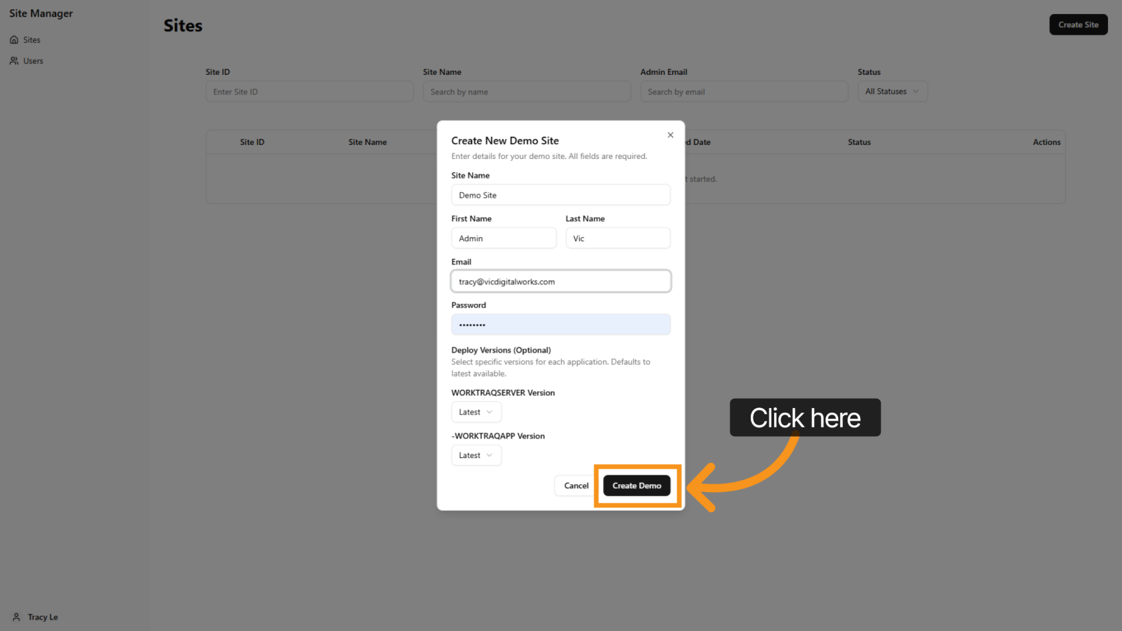This screenshot has width=1122, height=631.
Task: Click the Last Name input field
Action: click(618, 238)
